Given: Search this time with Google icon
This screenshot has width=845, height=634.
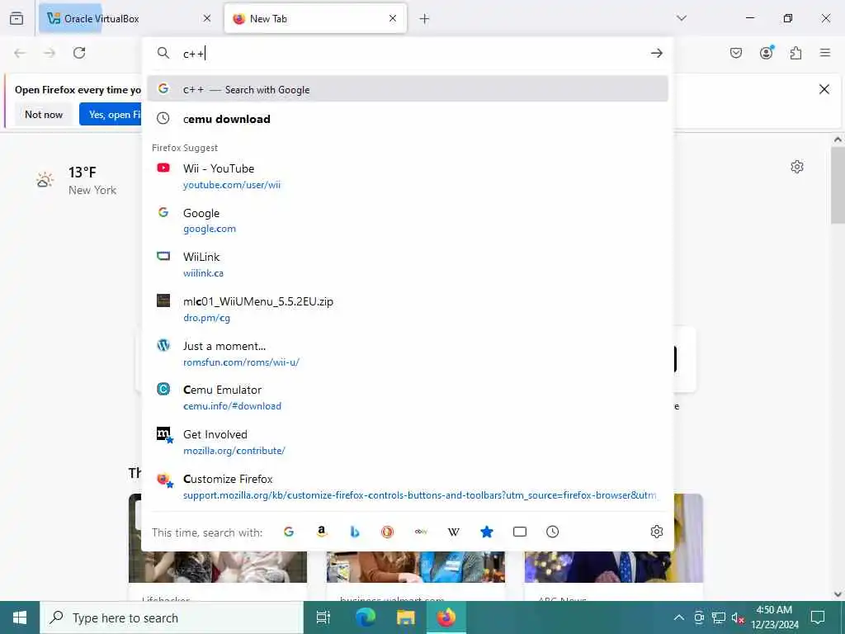Looking at the screenshot, I should pos(289,532).
